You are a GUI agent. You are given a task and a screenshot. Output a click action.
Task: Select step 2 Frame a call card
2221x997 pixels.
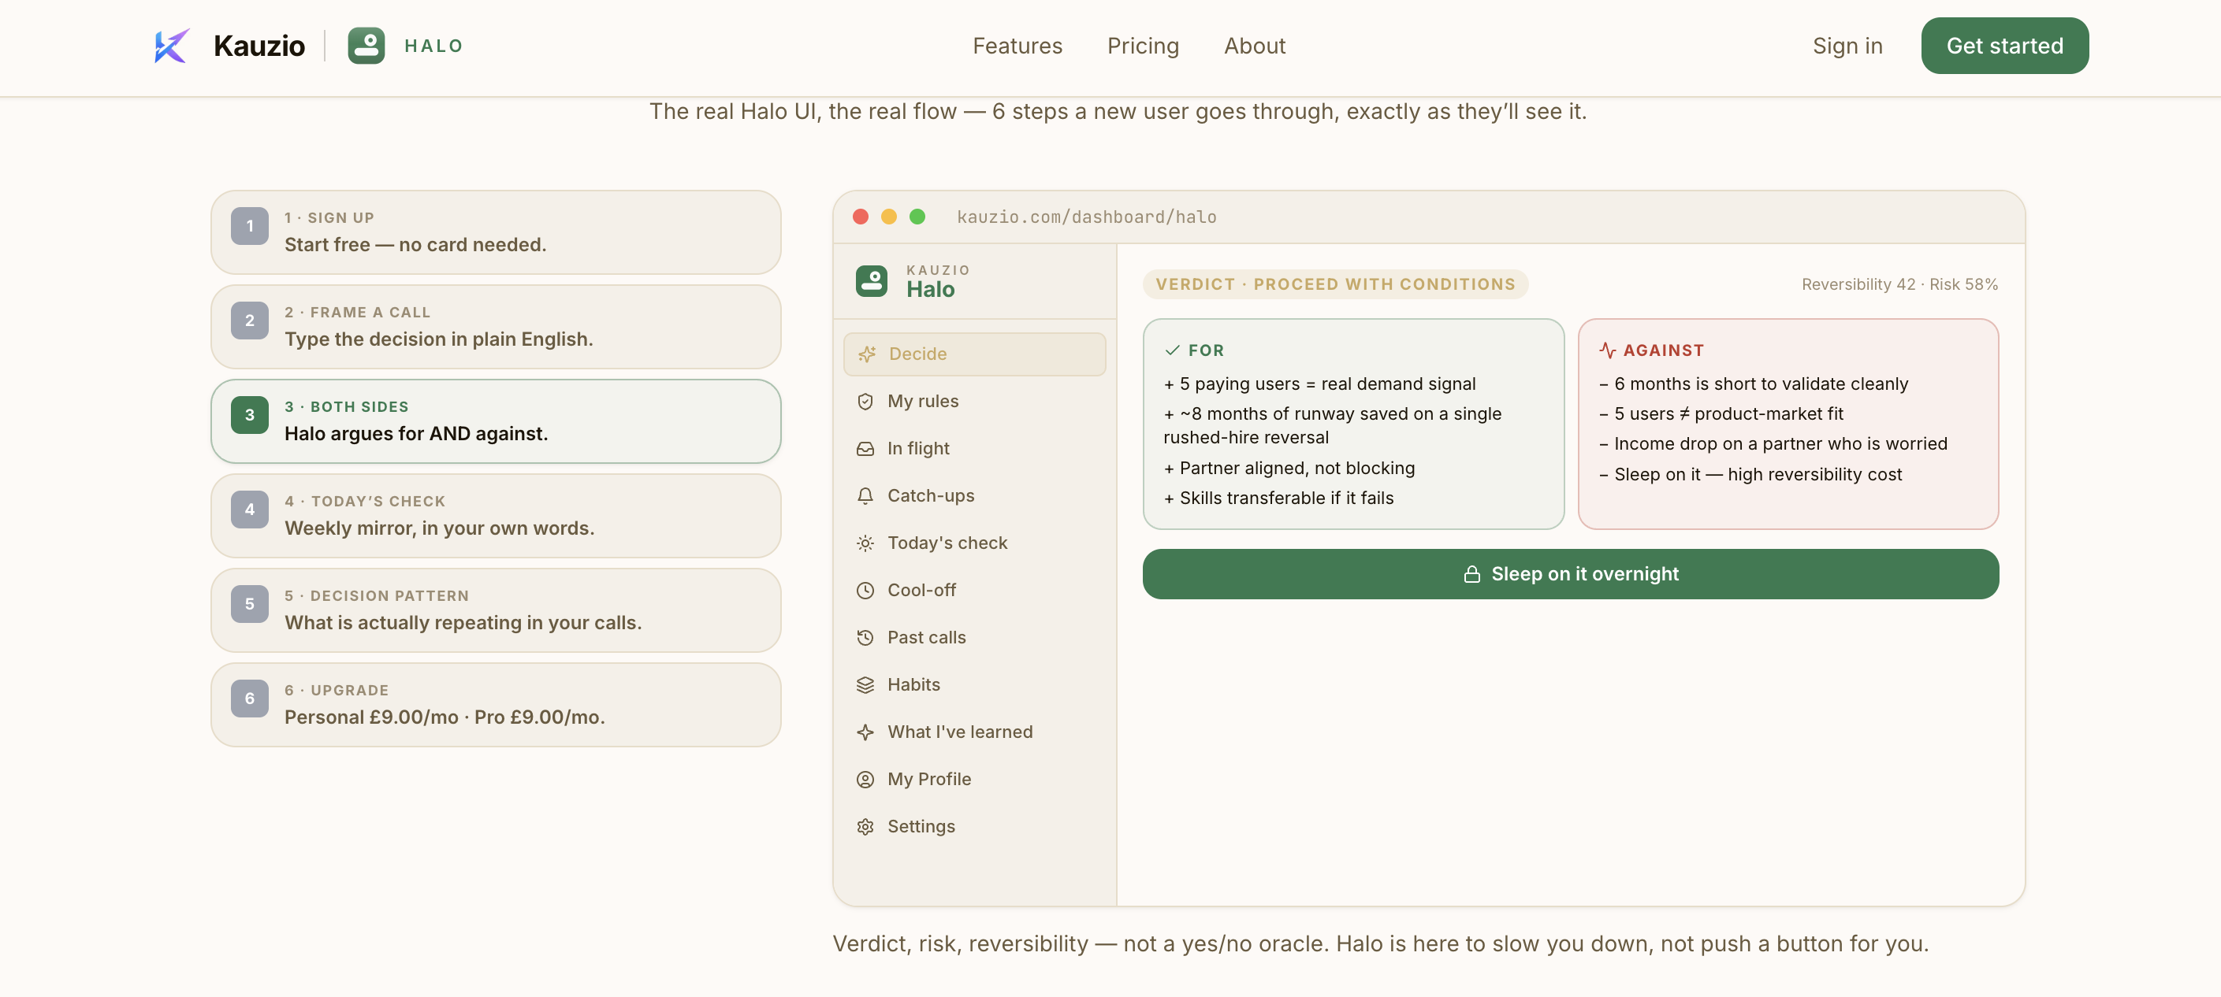pyautogui.click(x=496, y=328)
